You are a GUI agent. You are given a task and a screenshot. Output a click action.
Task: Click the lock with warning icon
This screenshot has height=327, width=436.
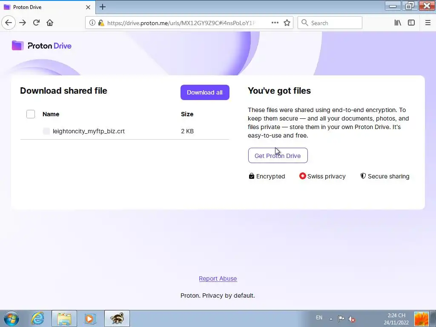pyautogui.click(x=101, y=23)
